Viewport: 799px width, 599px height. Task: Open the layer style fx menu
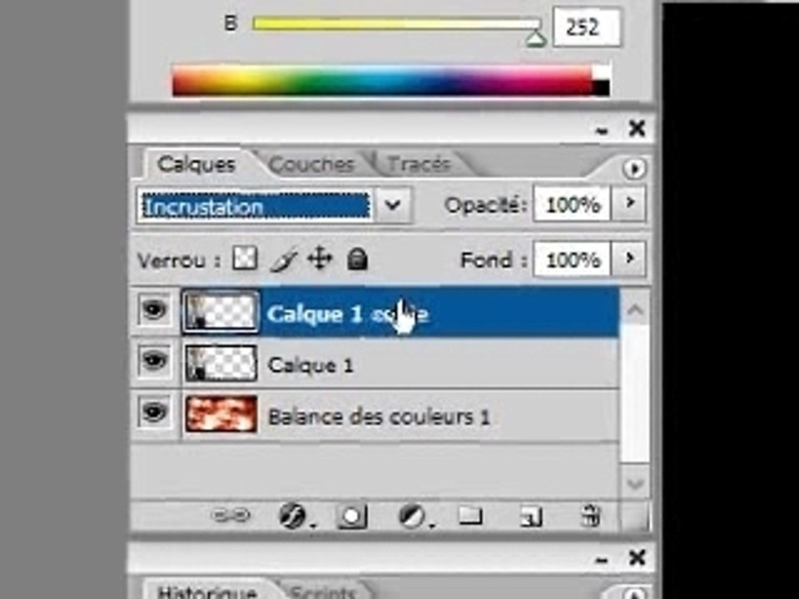(295, 516)
